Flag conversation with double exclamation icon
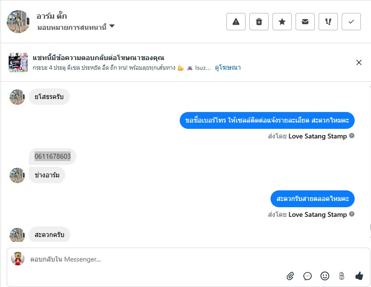Viewport: 371px width, 287px height. [328, 22]
